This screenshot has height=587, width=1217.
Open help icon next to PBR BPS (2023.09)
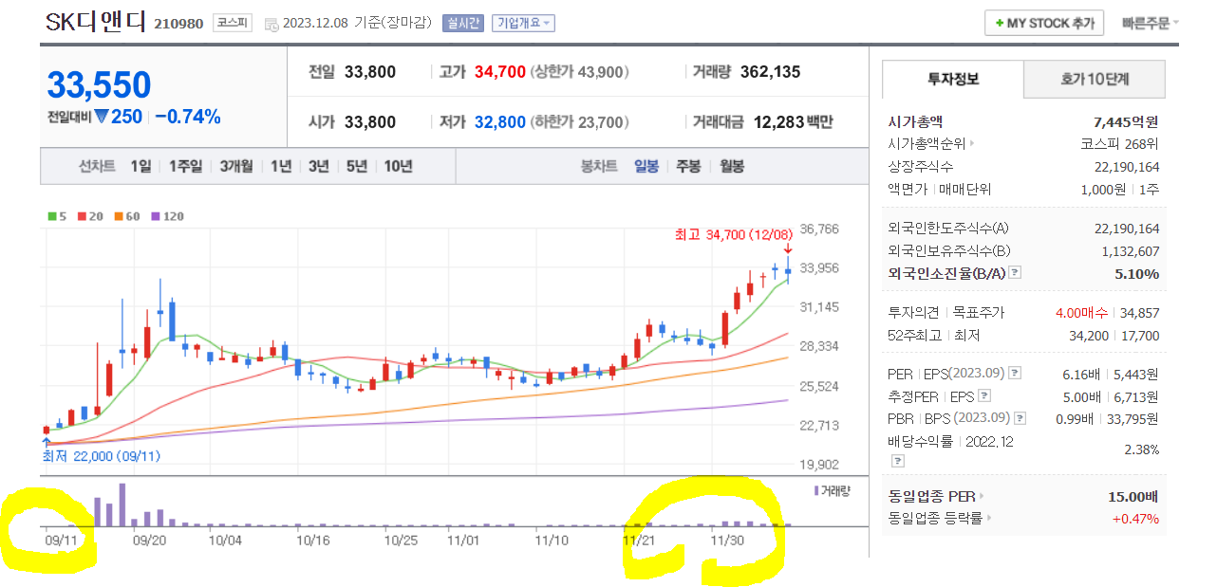[x=1020, y=418]
